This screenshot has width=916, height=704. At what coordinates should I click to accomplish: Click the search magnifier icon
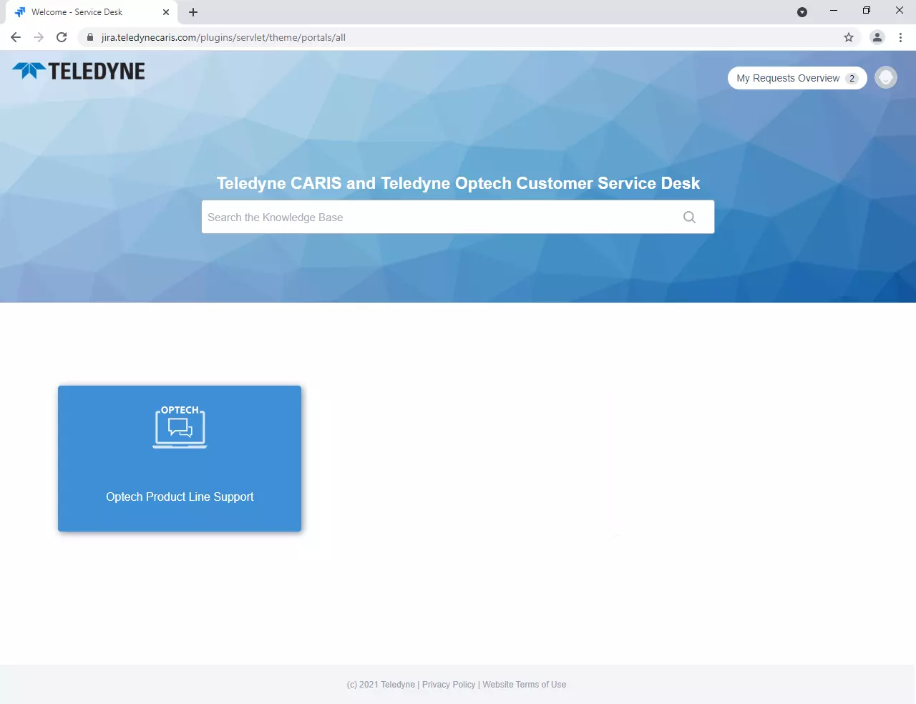pos(689,217)
